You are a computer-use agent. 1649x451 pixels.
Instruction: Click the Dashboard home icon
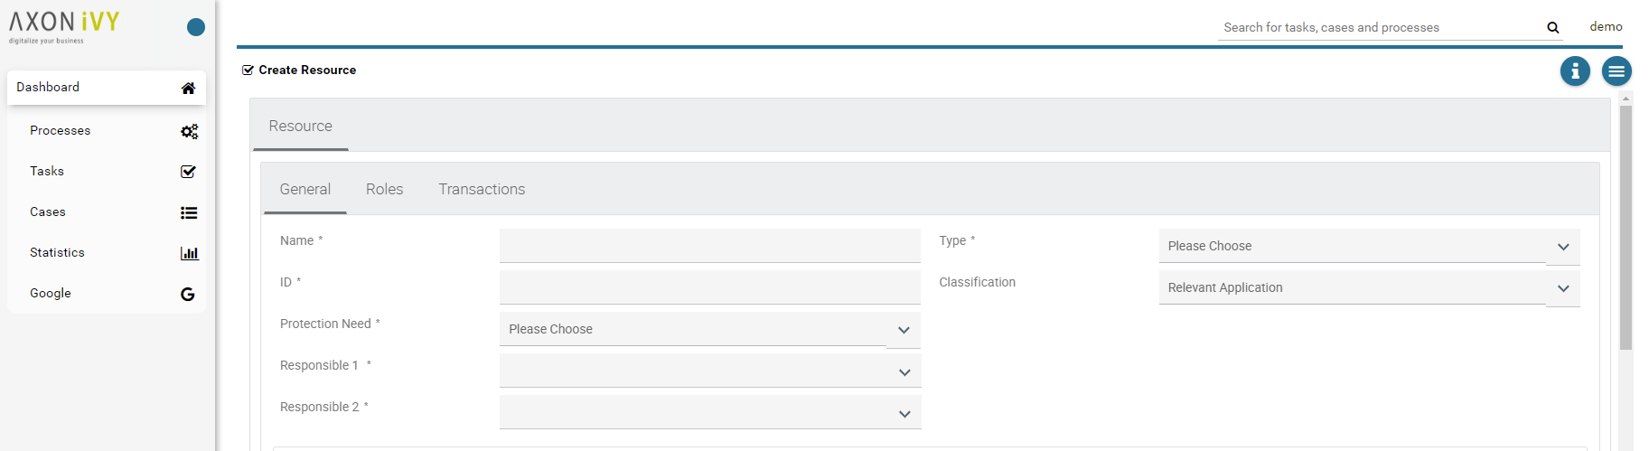[x=188, y=88]
